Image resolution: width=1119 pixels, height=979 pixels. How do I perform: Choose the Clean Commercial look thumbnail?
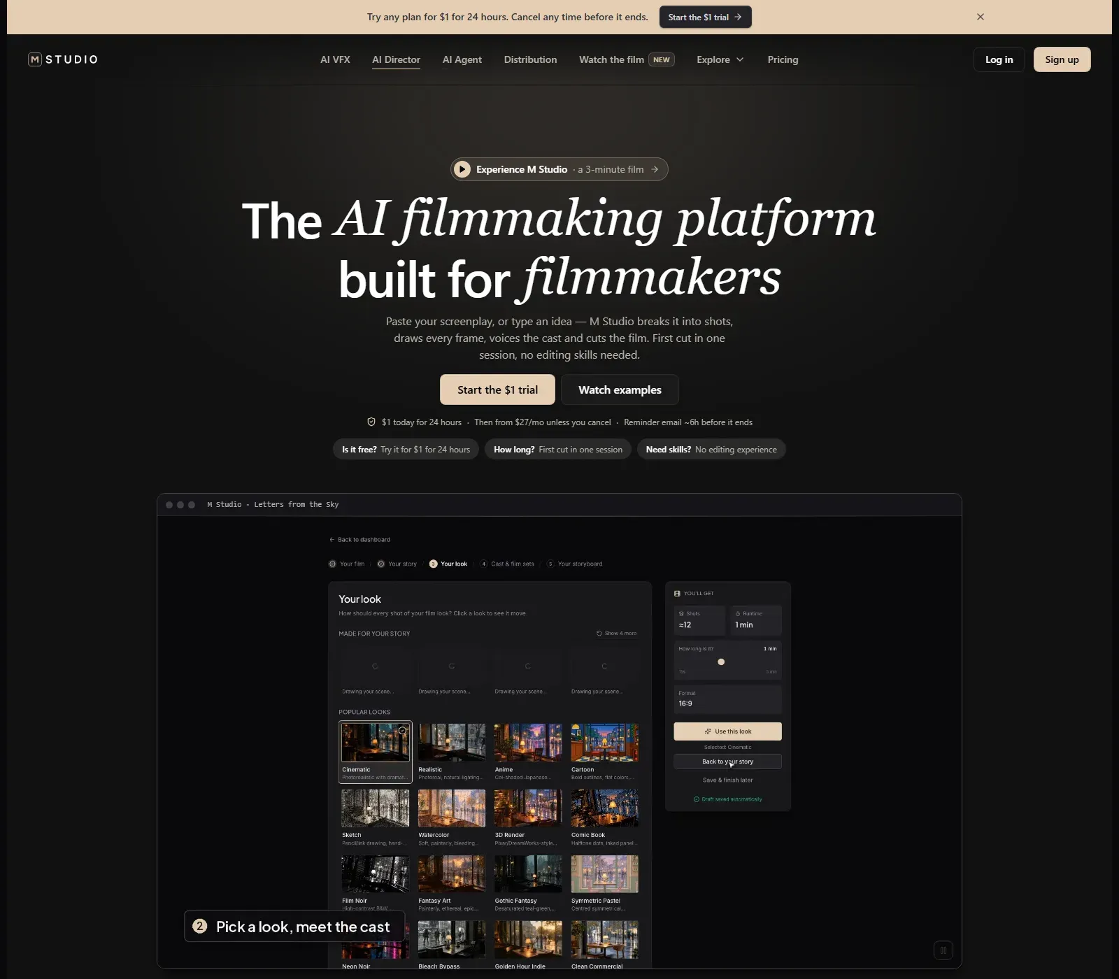tap(604, 940)
